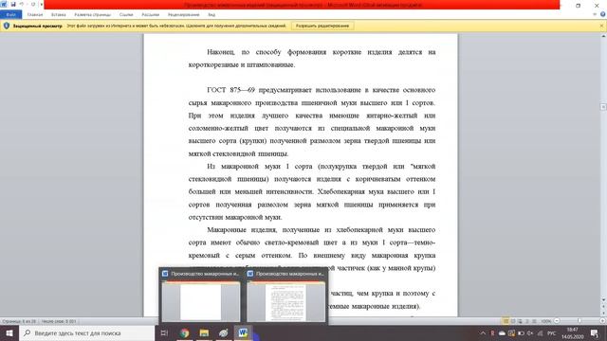This screenshot has height=341, width=607.
Task: Click the Разрешить редактирование button
Action: click(322, 26)
